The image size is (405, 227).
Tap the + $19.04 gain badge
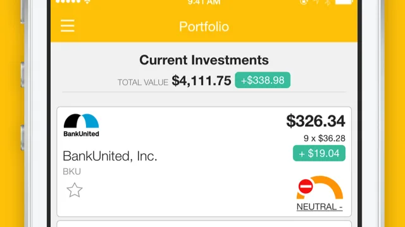(x=319, y=153)
